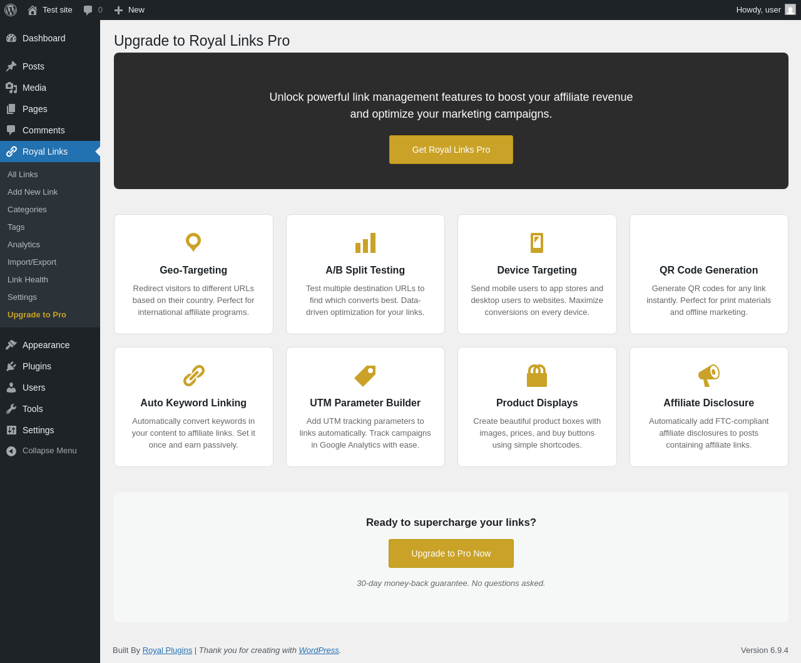Click the WordPress logo icon
Screen dimensions: 801x663
point(11,10)
